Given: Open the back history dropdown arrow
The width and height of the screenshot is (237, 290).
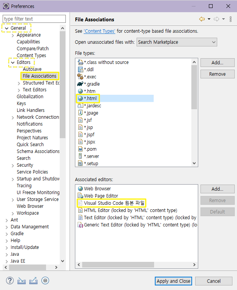Looking at the screenshot, I should [x=209, y=19].
